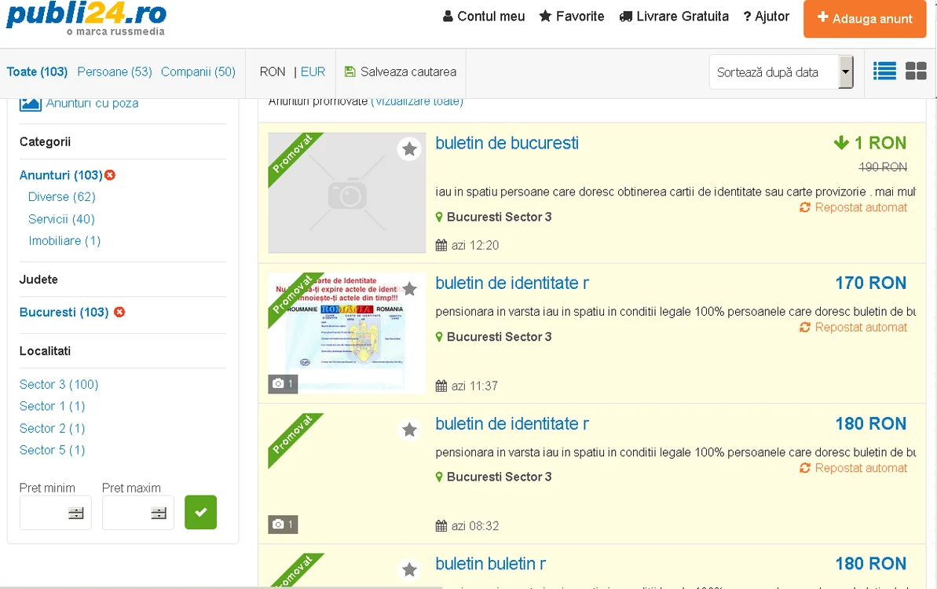Filter by Sector 2 (1)
Screen dimensions: 937x589
(52, 428)
